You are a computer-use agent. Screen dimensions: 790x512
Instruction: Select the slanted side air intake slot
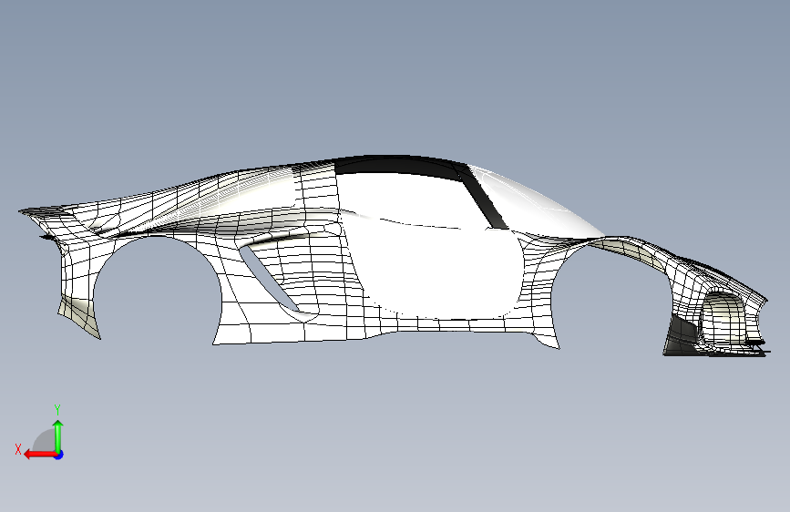click(270, 280)
